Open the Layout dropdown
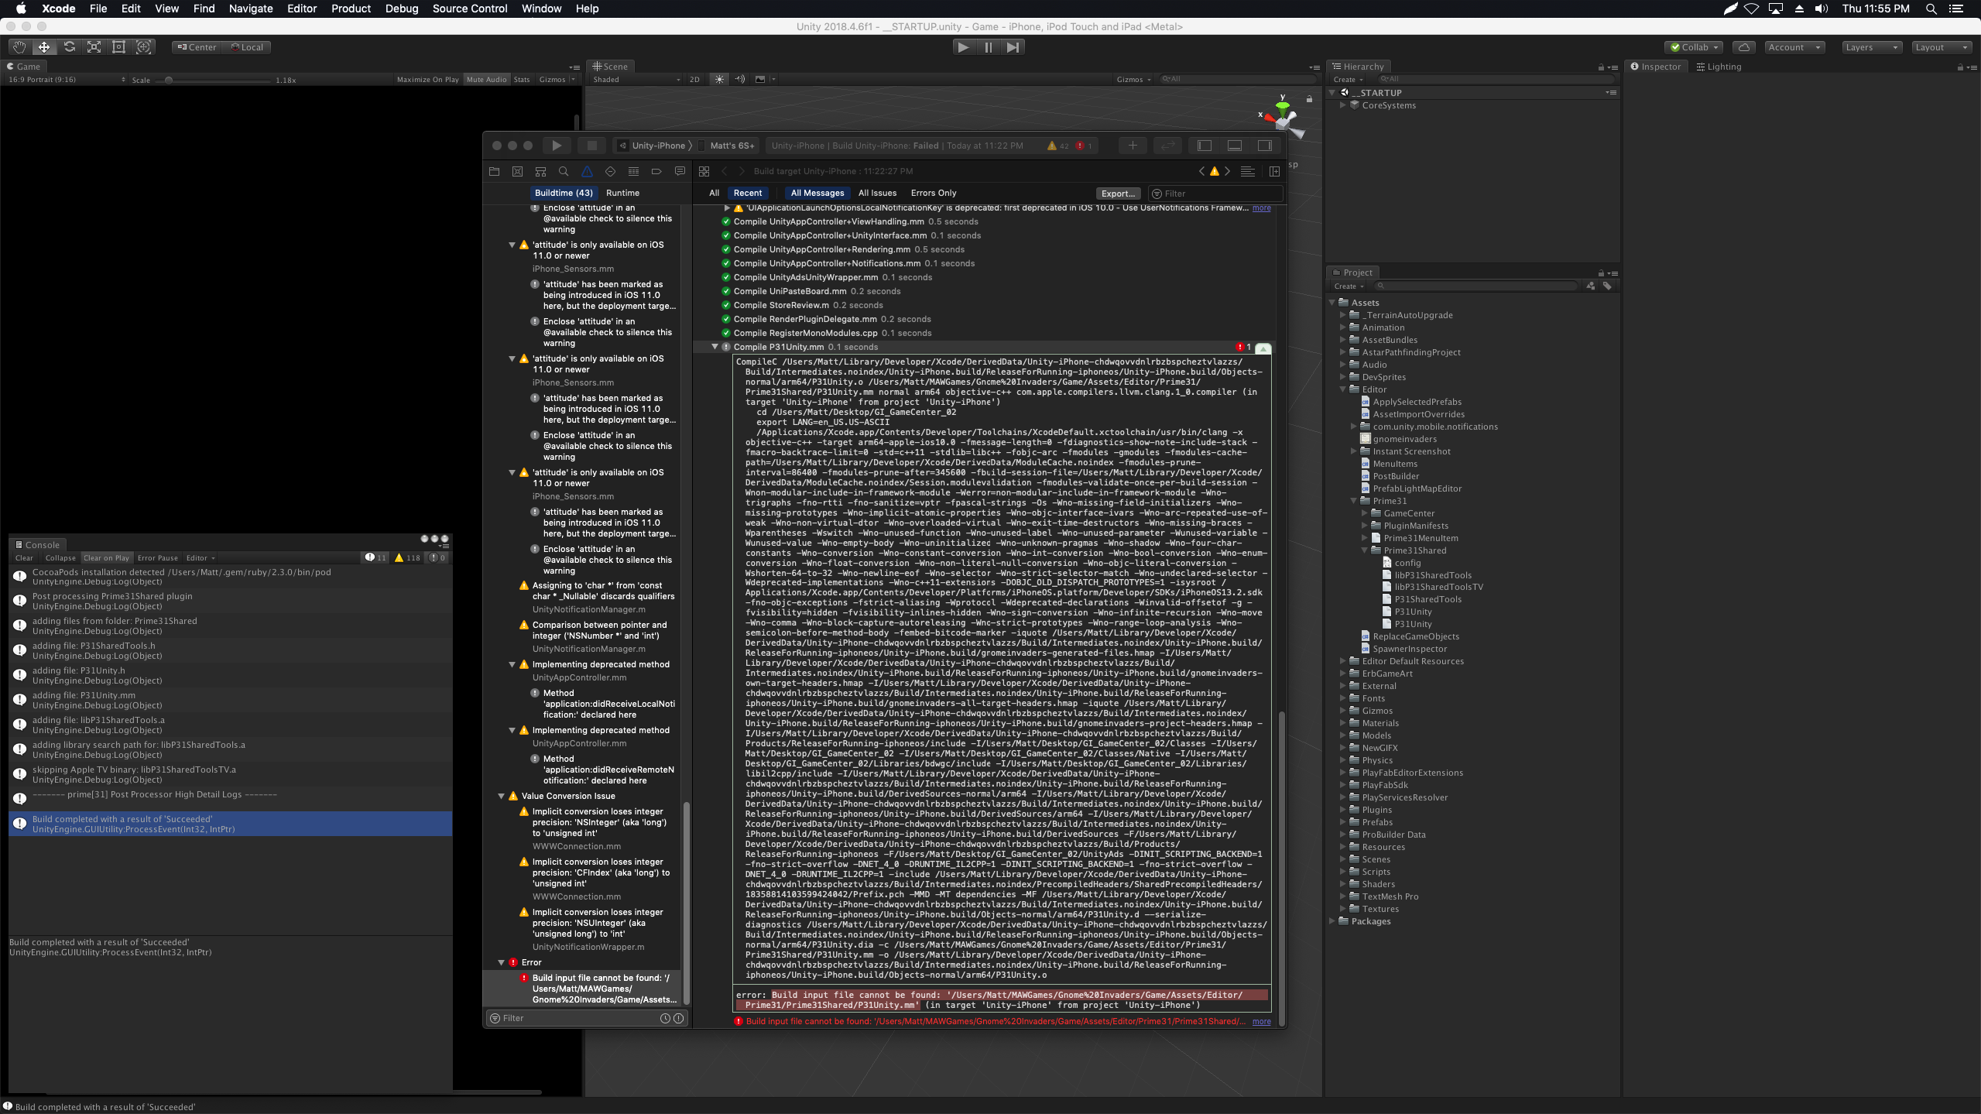The image size is (1981, 1114). click(x=1941, y=47)
